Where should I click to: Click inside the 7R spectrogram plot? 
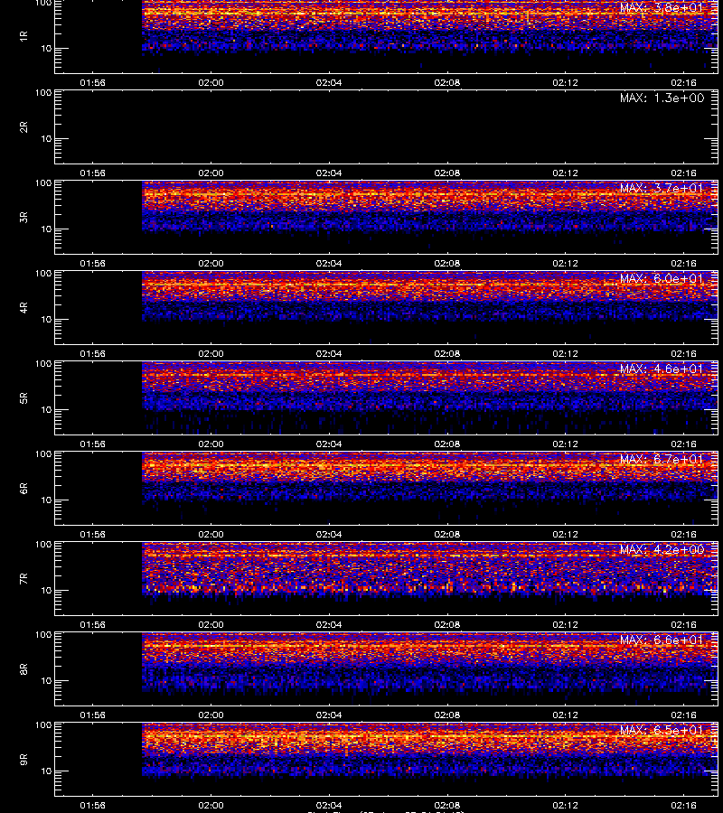(387, 579)
